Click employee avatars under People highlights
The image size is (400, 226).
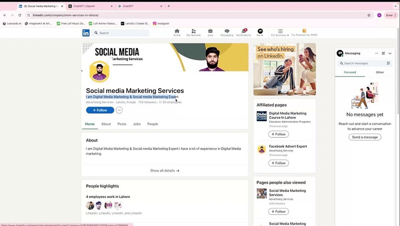tap(104, 205)
